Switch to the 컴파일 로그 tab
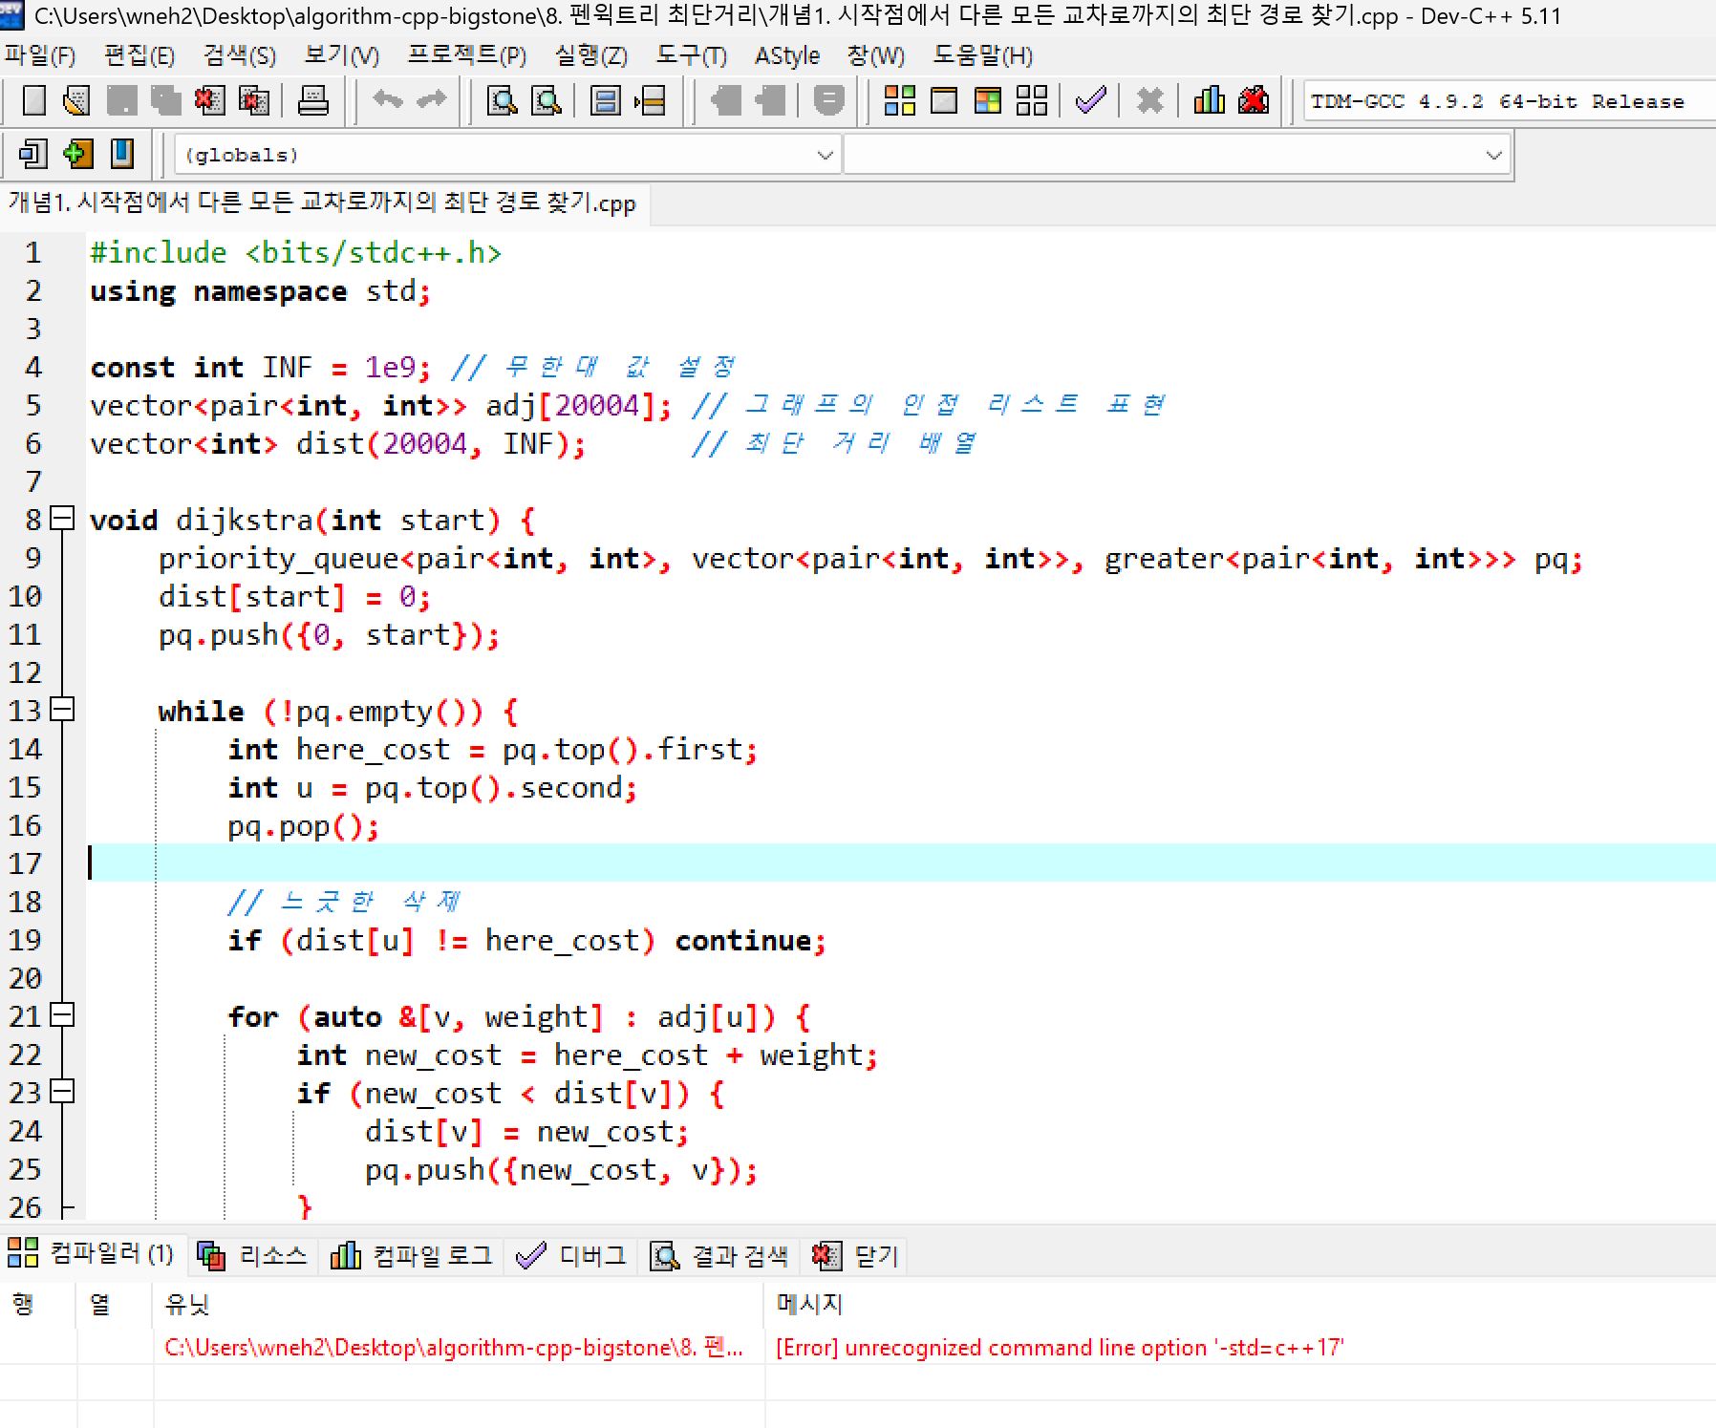The width and height of the screenshot is (1716, 1428). pos(412,1255)
